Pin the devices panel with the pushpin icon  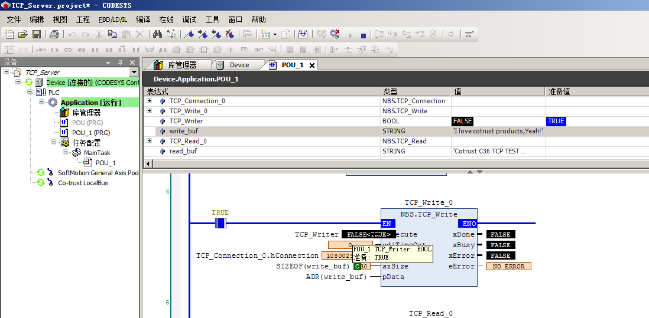point(121,63)
